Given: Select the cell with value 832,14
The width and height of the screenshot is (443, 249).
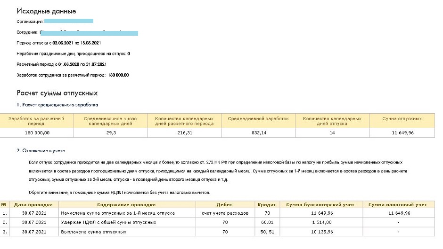Looking at the screenshot, I should (258, 132).
